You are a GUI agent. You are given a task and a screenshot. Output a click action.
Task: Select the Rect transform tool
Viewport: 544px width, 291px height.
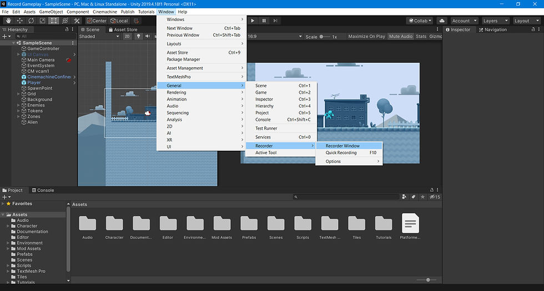tap(53, 21)
